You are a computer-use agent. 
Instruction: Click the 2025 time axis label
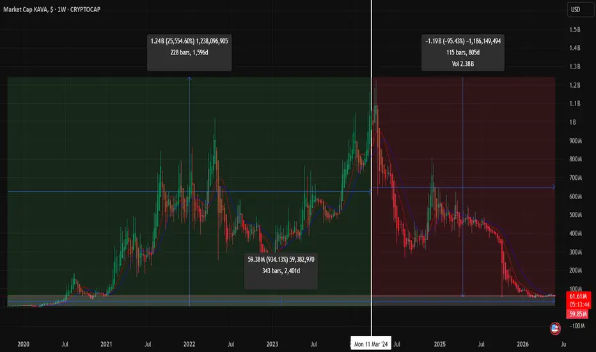440,344
